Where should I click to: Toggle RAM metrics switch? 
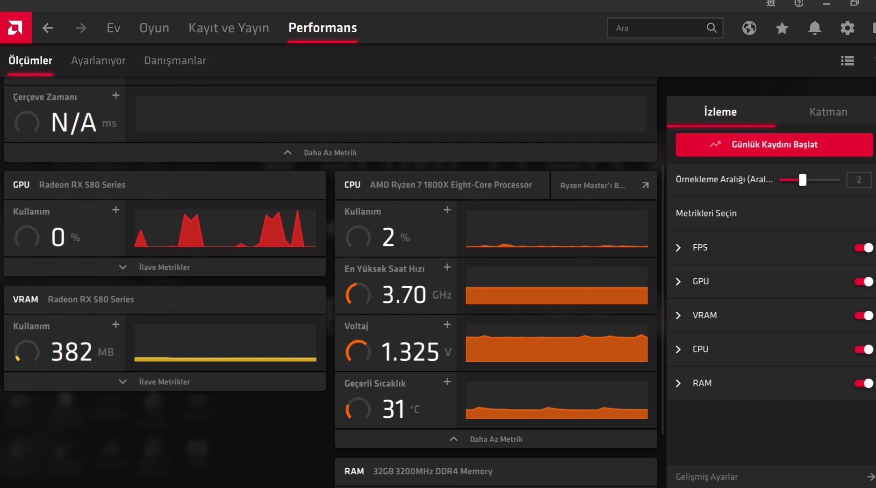(864, 383)
